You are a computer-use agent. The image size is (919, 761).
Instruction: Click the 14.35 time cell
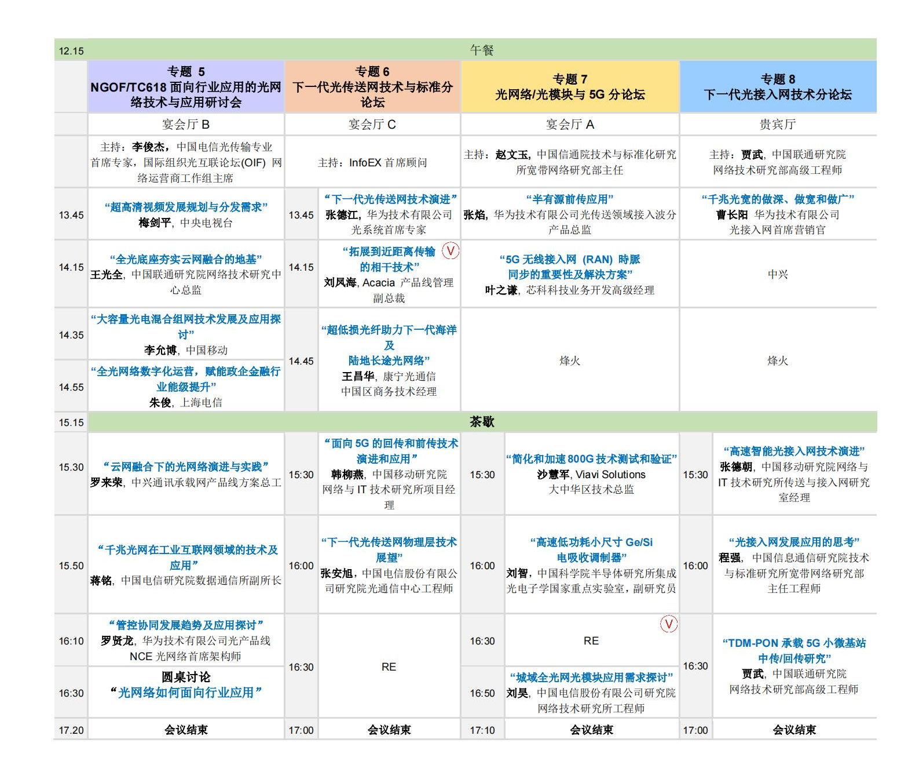[x=71, y=334]
